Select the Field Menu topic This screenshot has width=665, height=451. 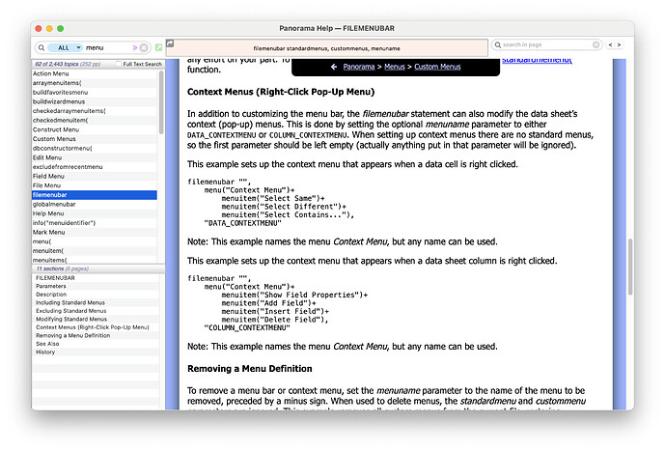click(95, 177)
